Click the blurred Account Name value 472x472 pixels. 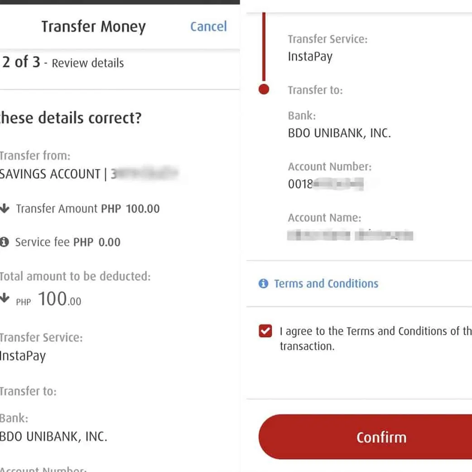pos(350,235)
